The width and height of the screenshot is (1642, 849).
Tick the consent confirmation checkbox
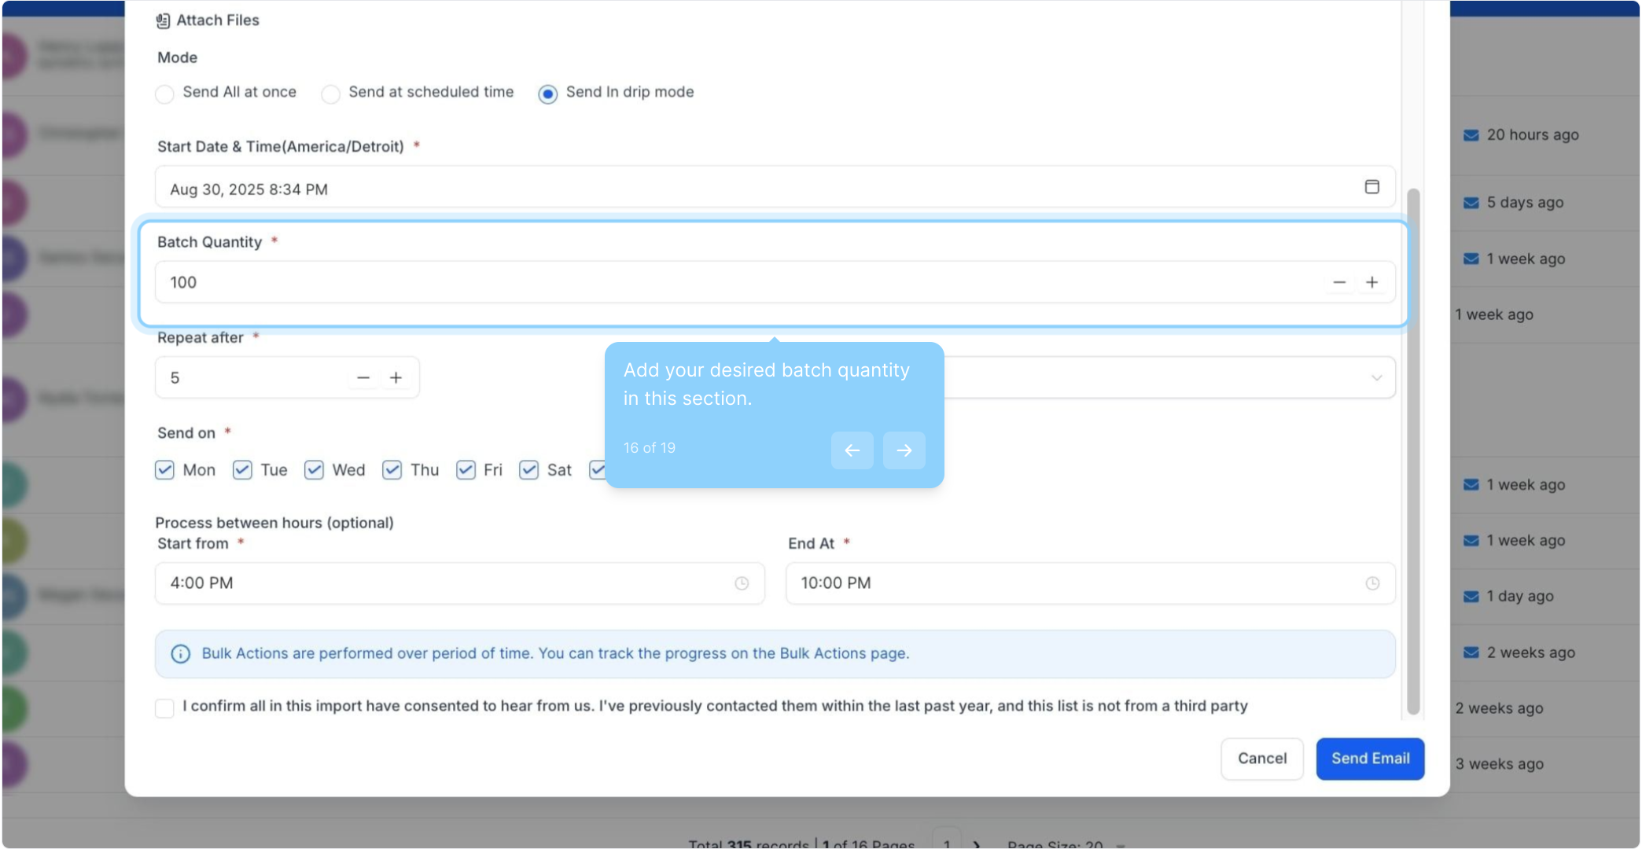164,707
